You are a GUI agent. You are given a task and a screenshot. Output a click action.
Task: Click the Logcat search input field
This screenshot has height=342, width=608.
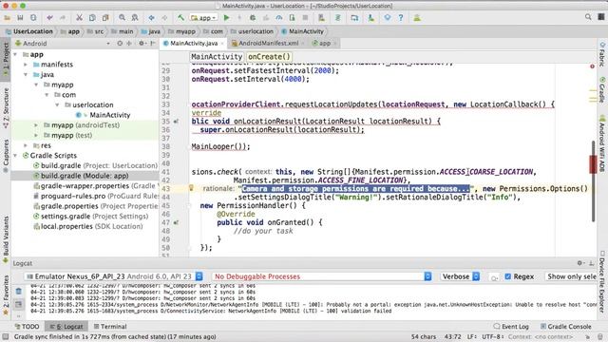click(494, 276)
